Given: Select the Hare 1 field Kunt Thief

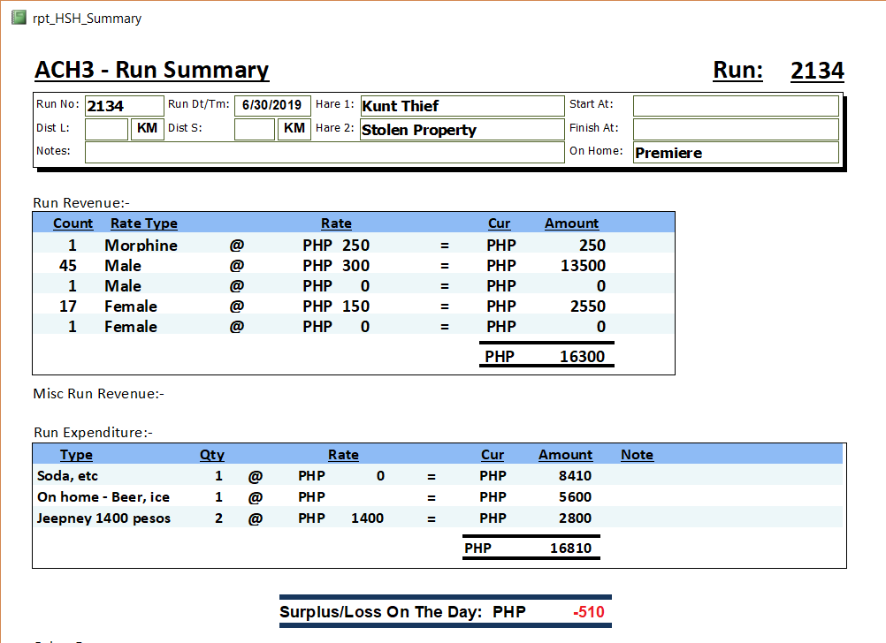Looking at the screenshot, I should (461, 106).
